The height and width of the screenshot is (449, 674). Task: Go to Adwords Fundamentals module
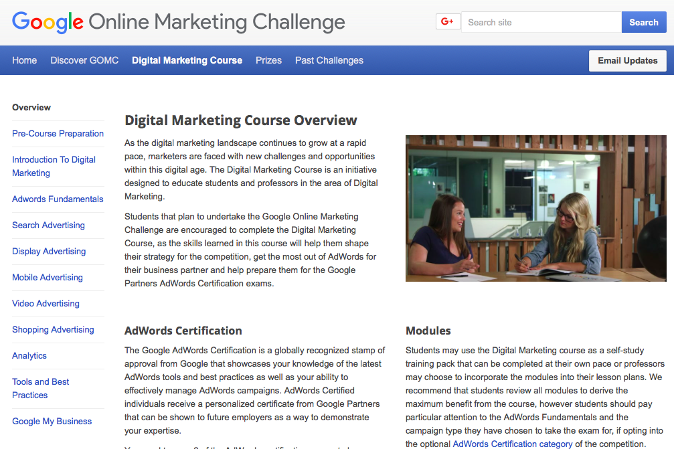[58, 199]
